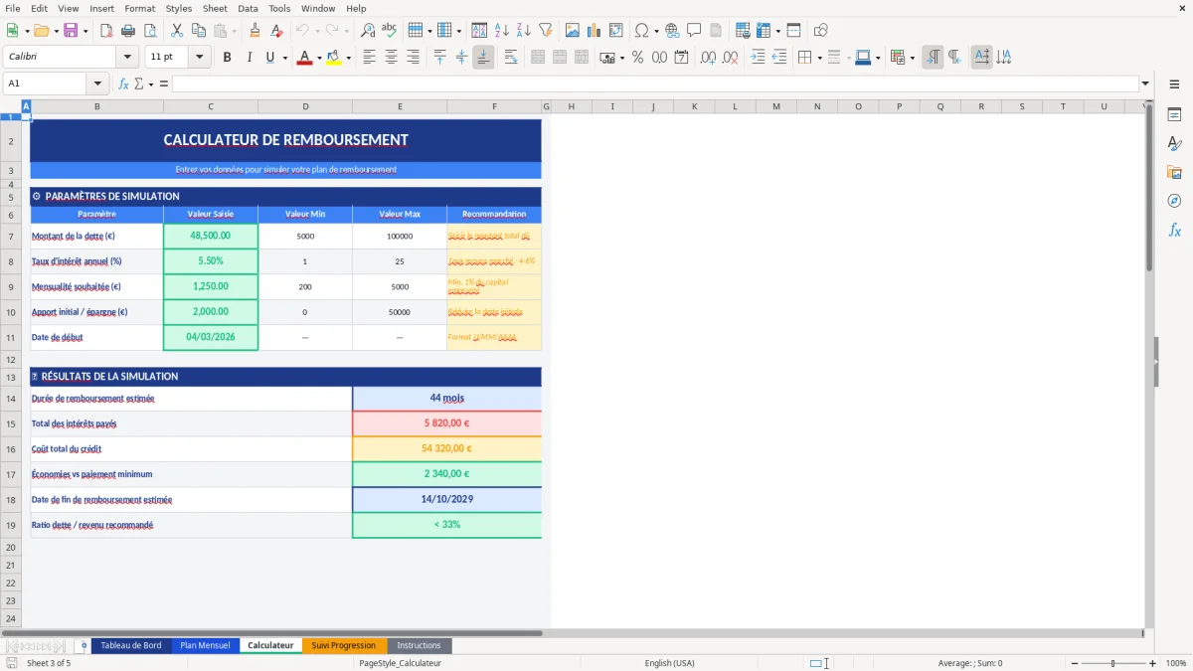The image size is (1193, 671).
Task: Apply yellow background color swatch
Action: [334, 58]
